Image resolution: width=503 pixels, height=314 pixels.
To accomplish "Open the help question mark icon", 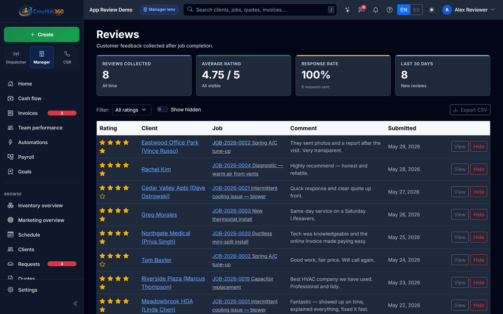I will (389, 10).
